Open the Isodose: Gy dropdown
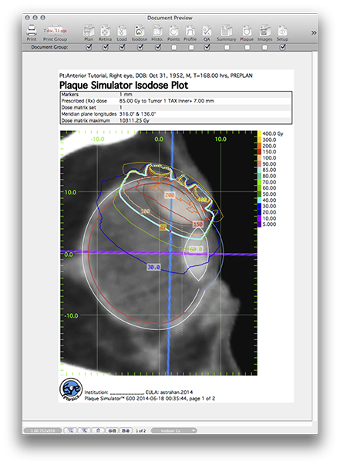The width and height of the screenshot is (340, 465). pos(174,430)
